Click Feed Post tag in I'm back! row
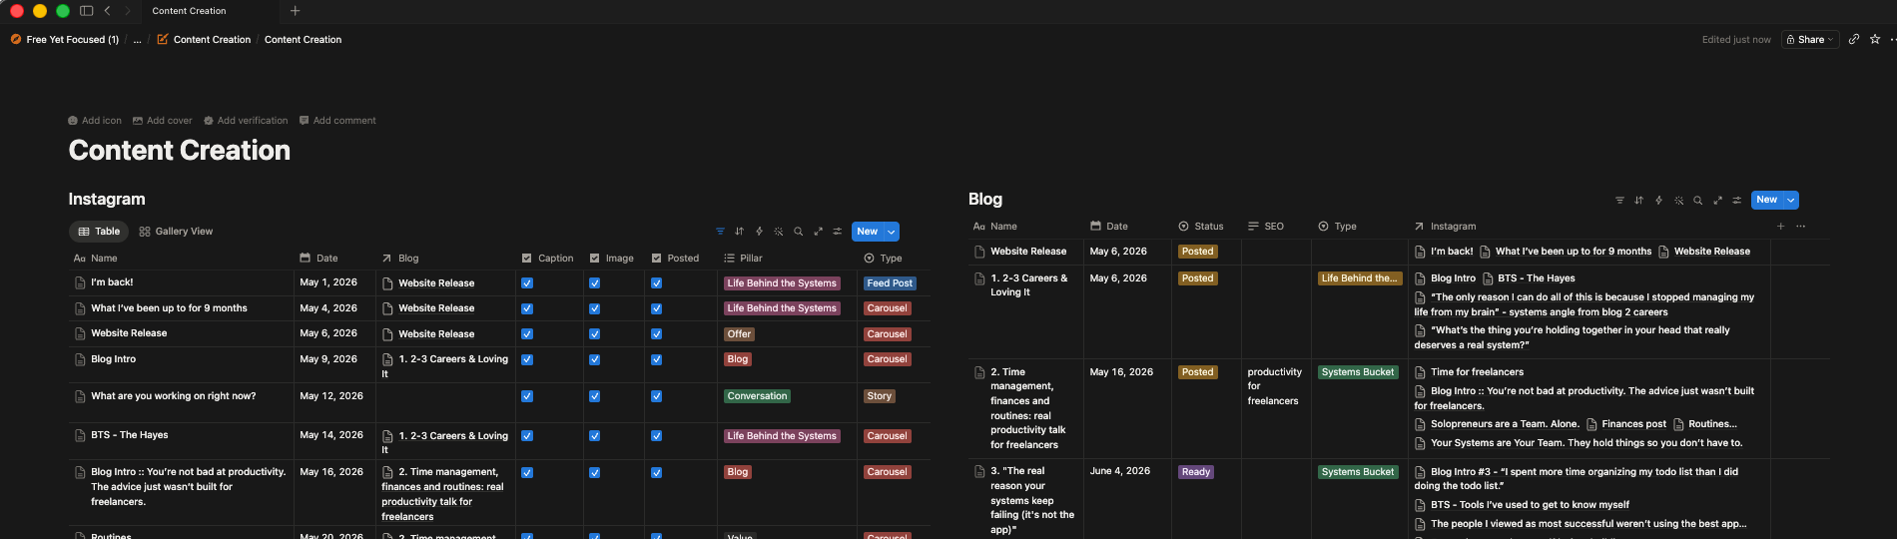The width and height of the screenshot is (1897, 539). (890, 283)
